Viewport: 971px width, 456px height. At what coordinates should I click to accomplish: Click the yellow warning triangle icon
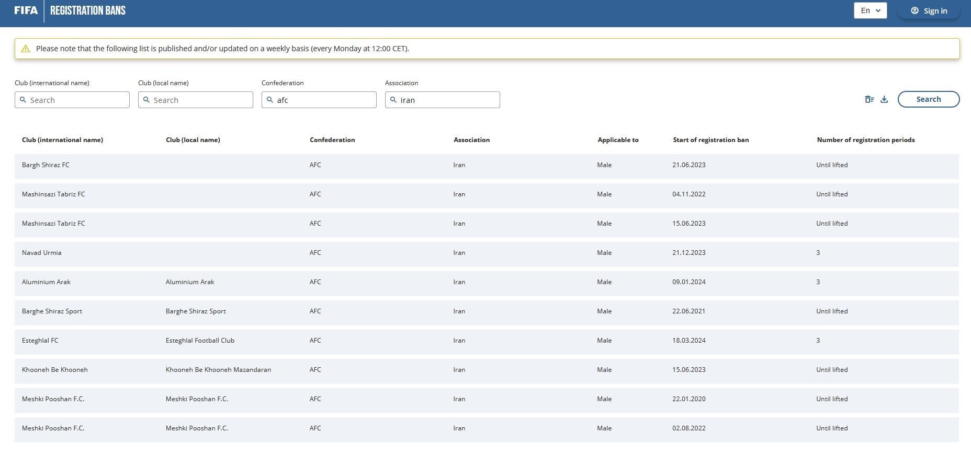(25, 49)
